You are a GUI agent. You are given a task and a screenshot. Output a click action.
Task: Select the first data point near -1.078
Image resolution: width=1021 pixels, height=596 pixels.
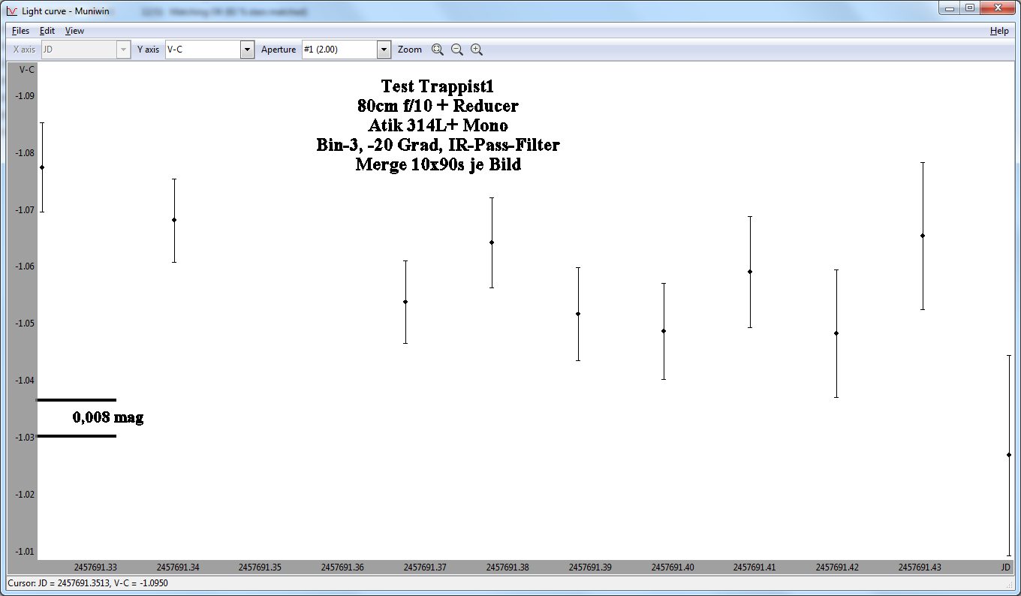coord(42,167)
